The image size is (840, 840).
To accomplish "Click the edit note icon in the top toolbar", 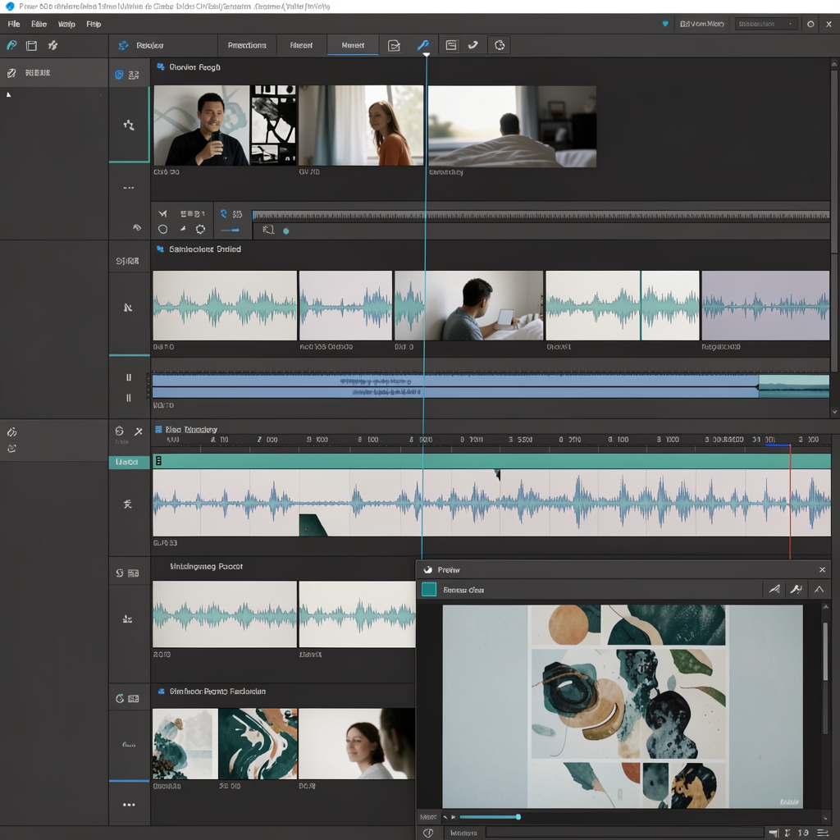I will pyautogui.click(x=394, y=46).
